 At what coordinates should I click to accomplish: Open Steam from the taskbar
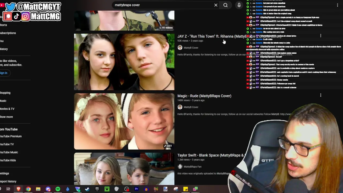pos(87,189)
